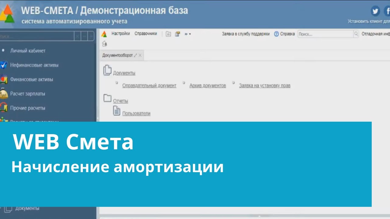Click the report page icon beside Пользователи
Image resolution: width=390 pixels, height=219 pixels.
(x=117, y=110)
